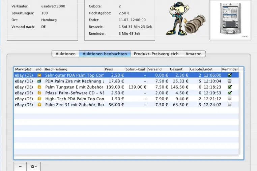Click the 56.00 € price cell
Image resolution: width=257 pixels, height=171 pixels.
pos(116,105)
